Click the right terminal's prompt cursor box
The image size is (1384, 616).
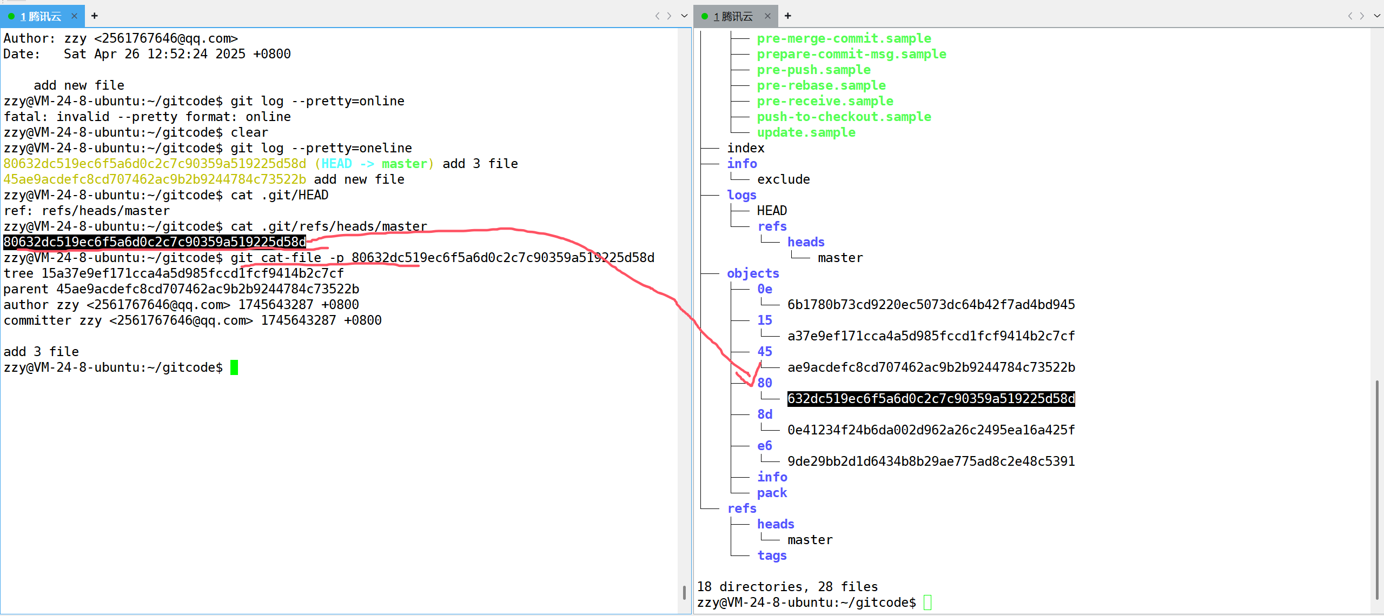coord(927,602)
